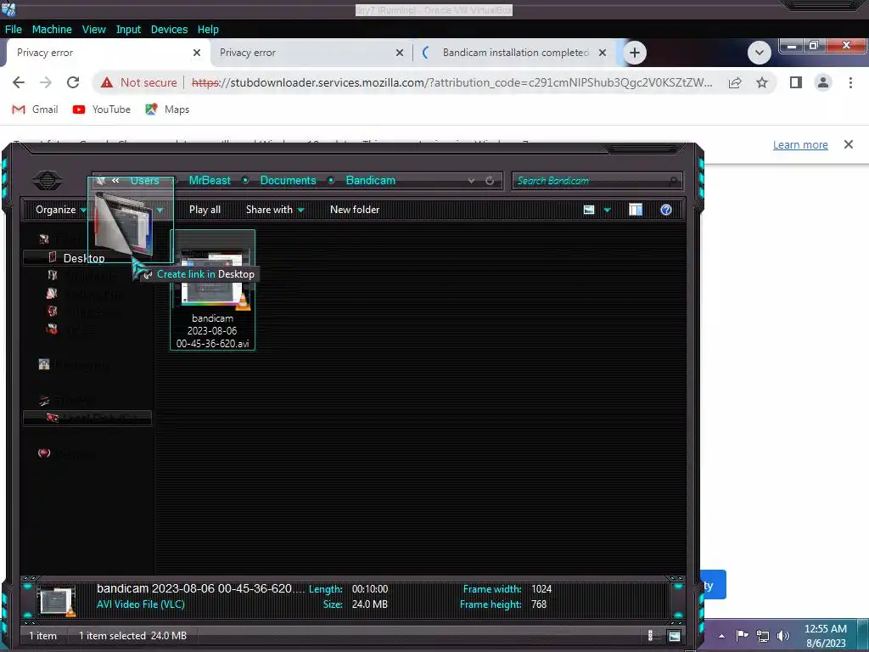Select the Network icon in sidebar
The height and width of the screenshot is (652, 869).
click(44, 453)
